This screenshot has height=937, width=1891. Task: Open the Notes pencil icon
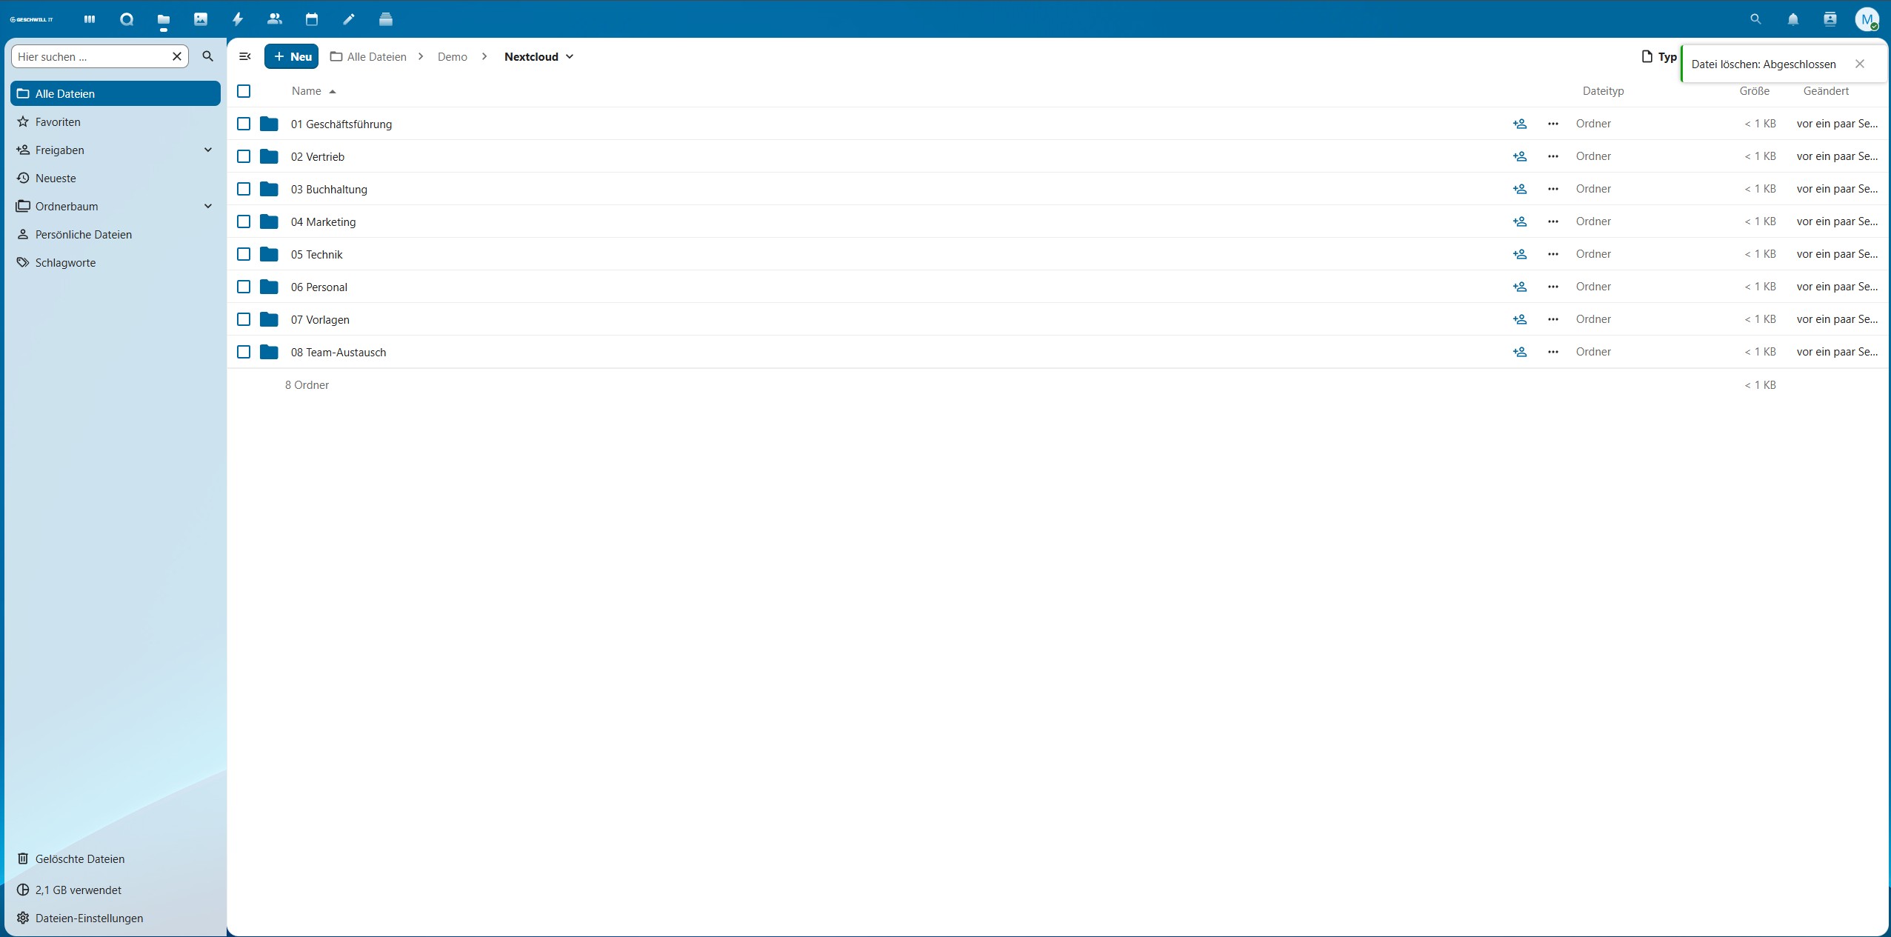coord(349,19)
